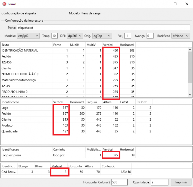Click the scroll down arrow in text grid
The height and width of the screenshot is (187, 193).
[190, 95]
